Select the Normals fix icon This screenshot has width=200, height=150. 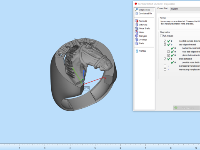click(x=137, y=21)
